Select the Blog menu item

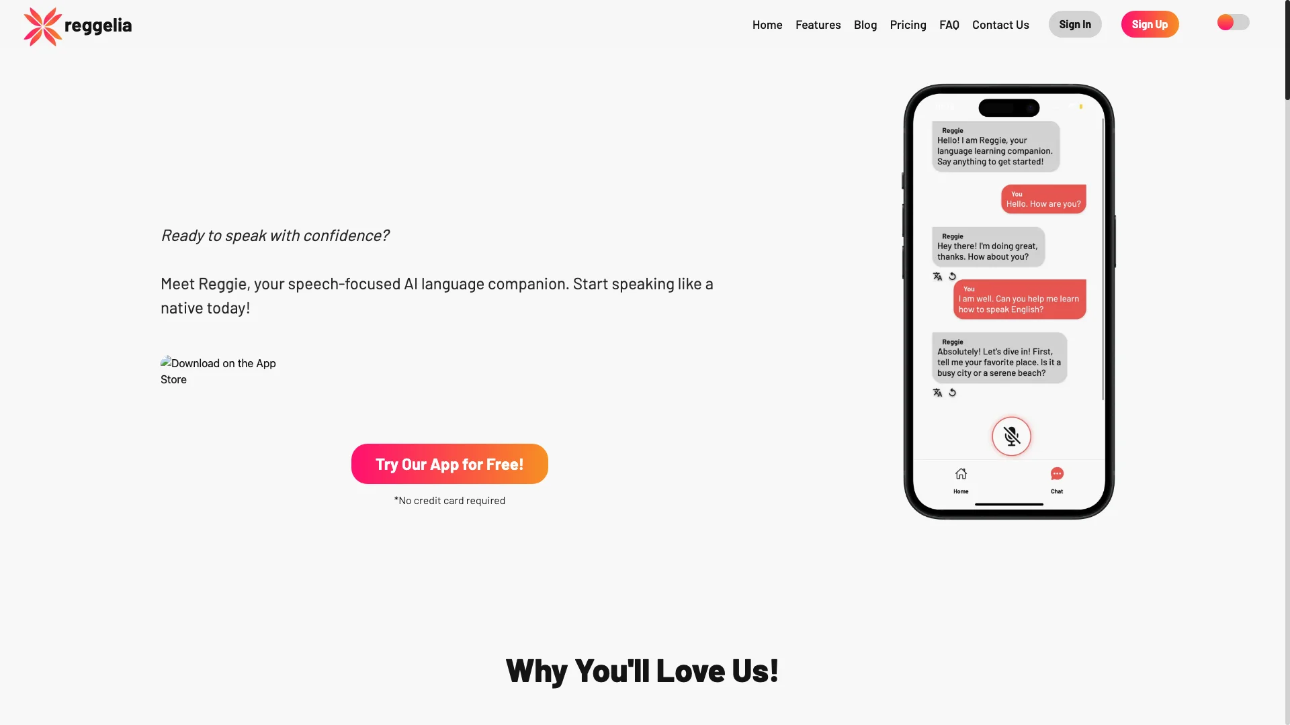[865, 24]
